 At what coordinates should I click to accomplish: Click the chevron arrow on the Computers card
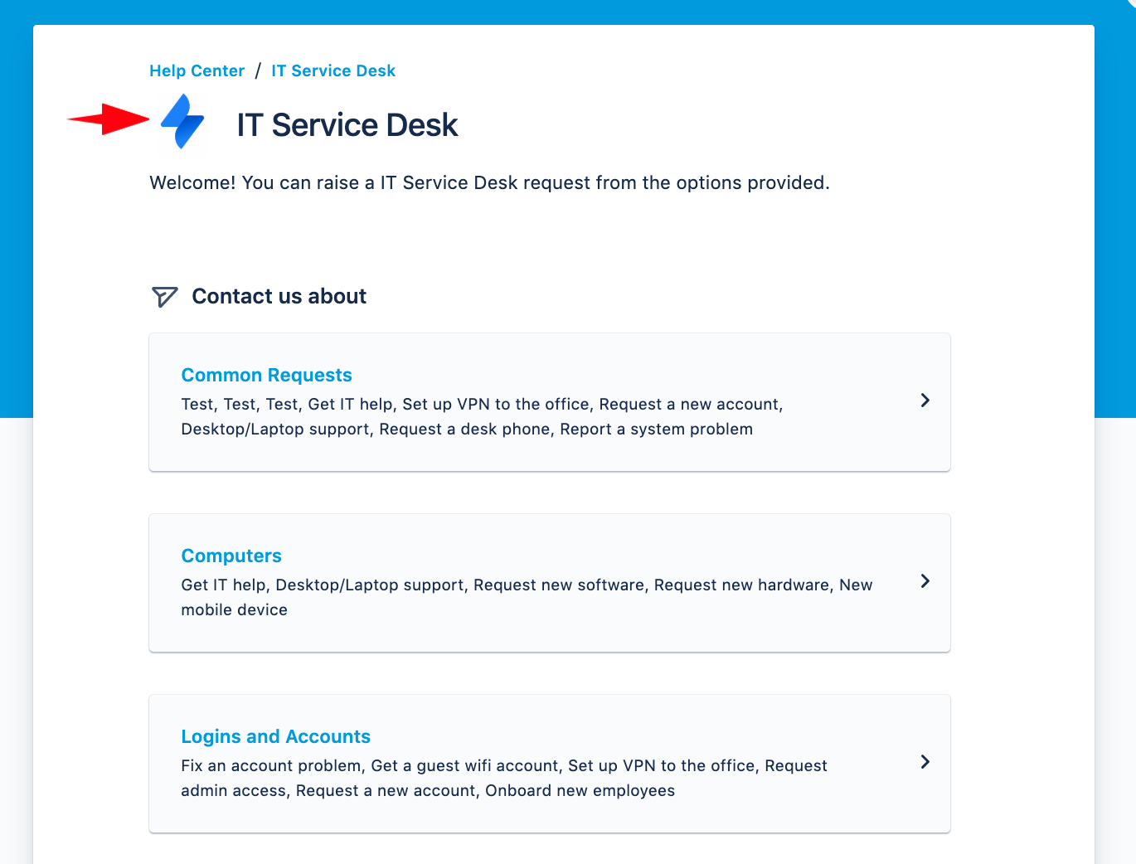point(925,581)
